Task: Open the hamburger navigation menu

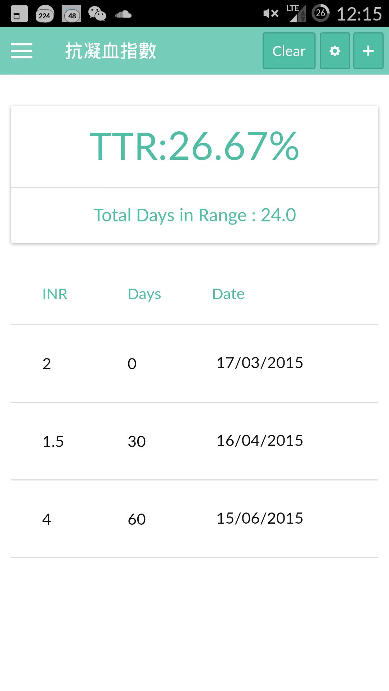Action: (22, 51)
